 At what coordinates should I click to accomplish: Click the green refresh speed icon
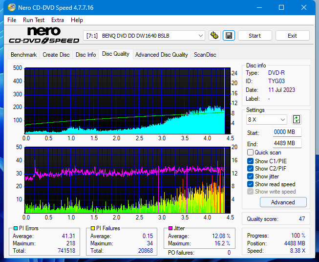click(297, 119)
